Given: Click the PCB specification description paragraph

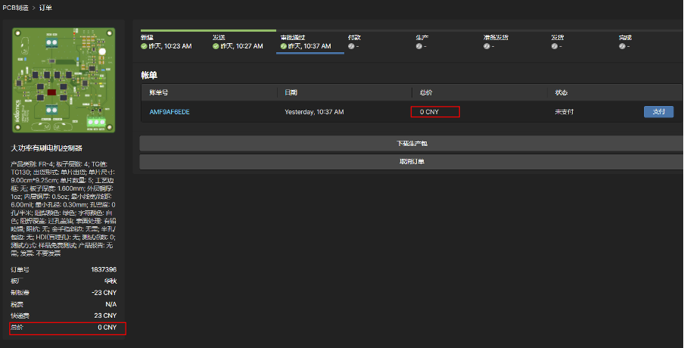Looking at the screenshot, I should click(64, 209).
